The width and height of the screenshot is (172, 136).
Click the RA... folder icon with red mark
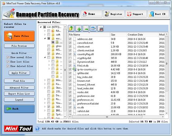click(x=53, y=31)
